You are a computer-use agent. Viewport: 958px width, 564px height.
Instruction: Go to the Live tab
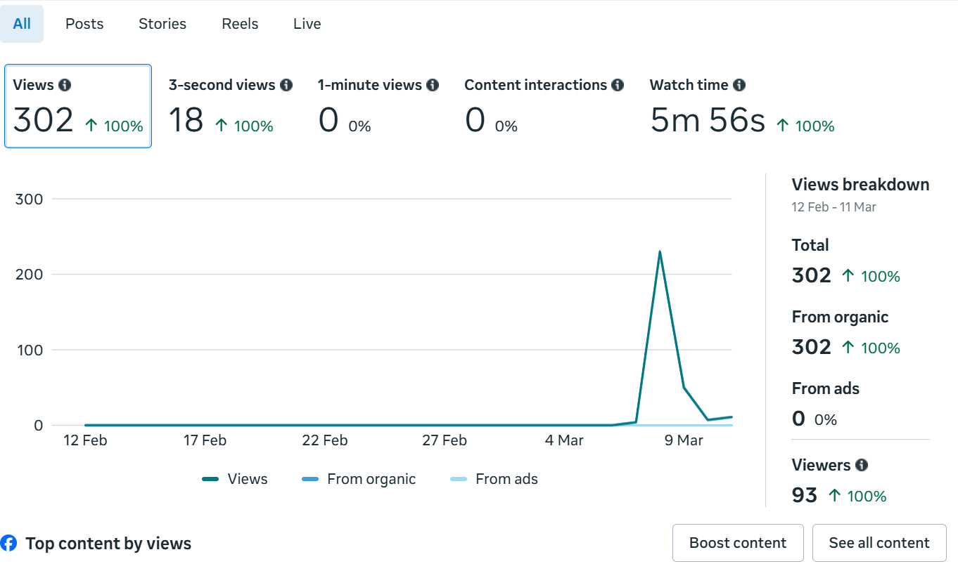(x=307, y=24)
